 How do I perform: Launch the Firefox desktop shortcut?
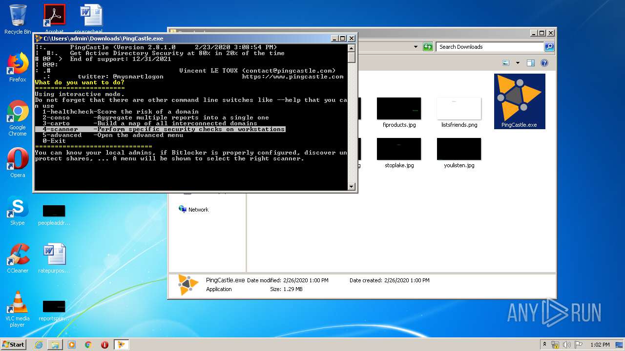[x=18, y=68]
